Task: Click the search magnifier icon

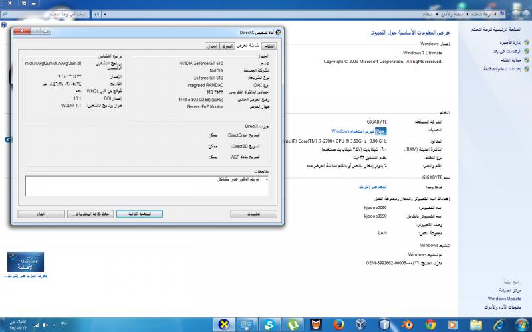Action: tap(4, 14)
